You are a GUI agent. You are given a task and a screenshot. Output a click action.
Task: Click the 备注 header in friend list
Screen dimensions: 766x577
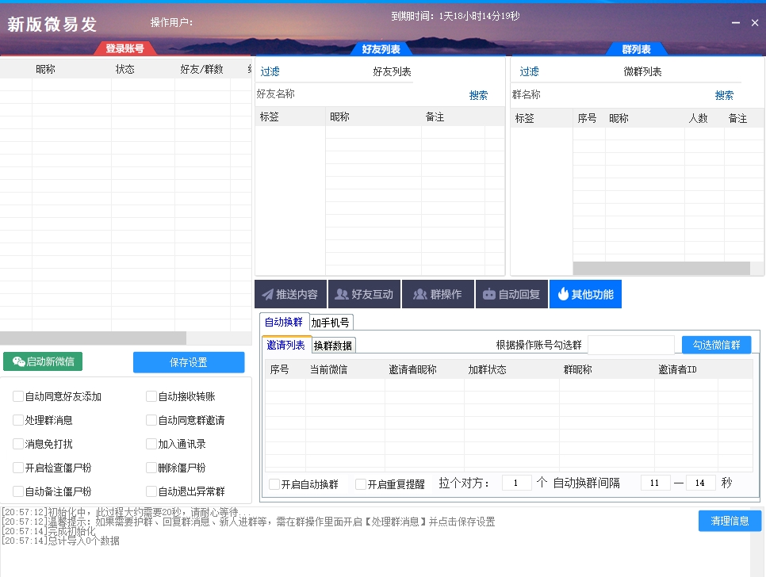click(435, 117)
